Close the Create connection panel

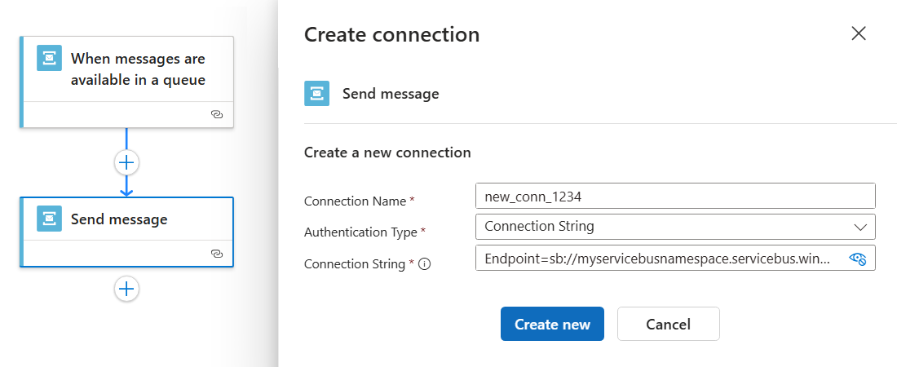pyautogui.click(x=858, y=33)
